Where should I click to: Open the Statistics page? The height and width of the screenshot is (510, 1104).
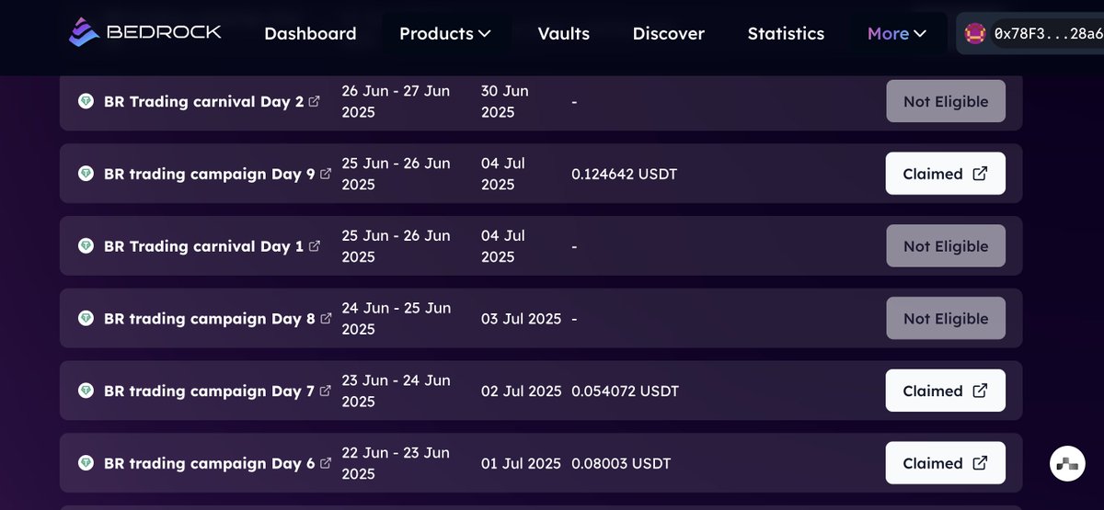pos(786,34)
